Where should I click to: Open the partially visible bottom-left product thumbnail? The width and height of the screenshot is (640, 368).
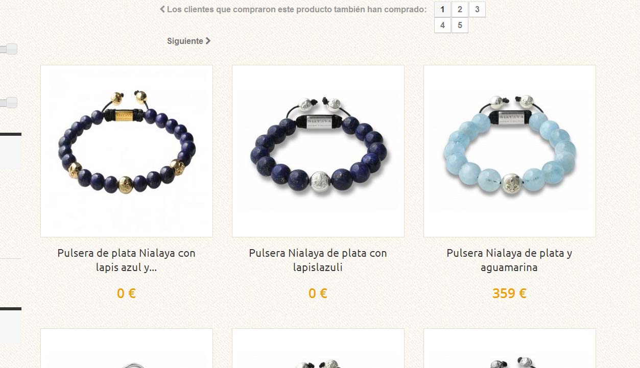127,348
